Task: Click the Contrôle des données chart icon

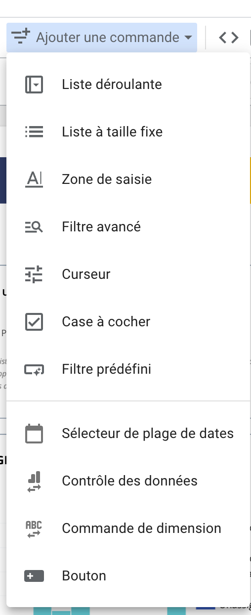Action: click(x=34, y=481)
